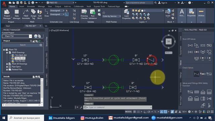Click the new drawing tab plus button

pos(46,26)
